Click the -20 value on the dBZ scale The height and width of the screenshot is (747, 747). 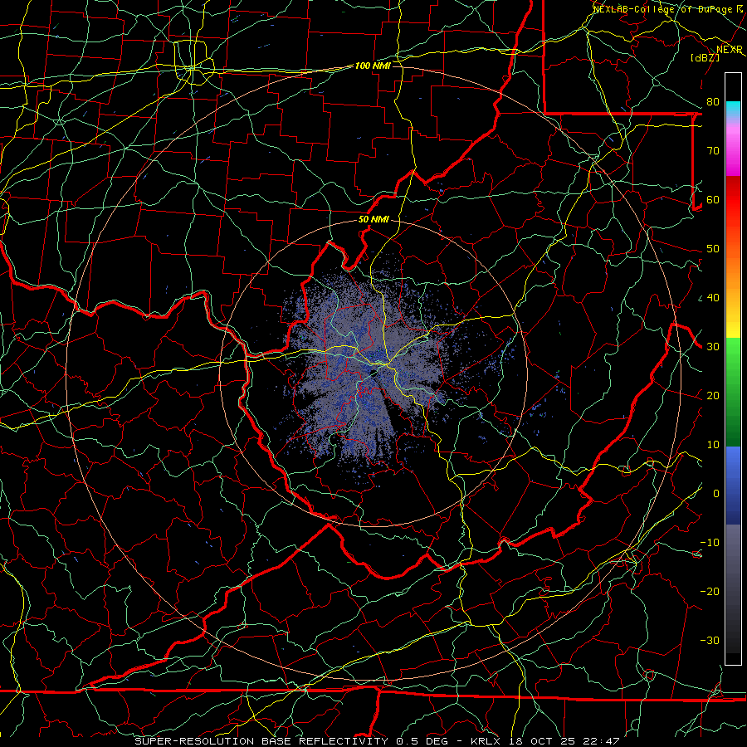[710, 592]
